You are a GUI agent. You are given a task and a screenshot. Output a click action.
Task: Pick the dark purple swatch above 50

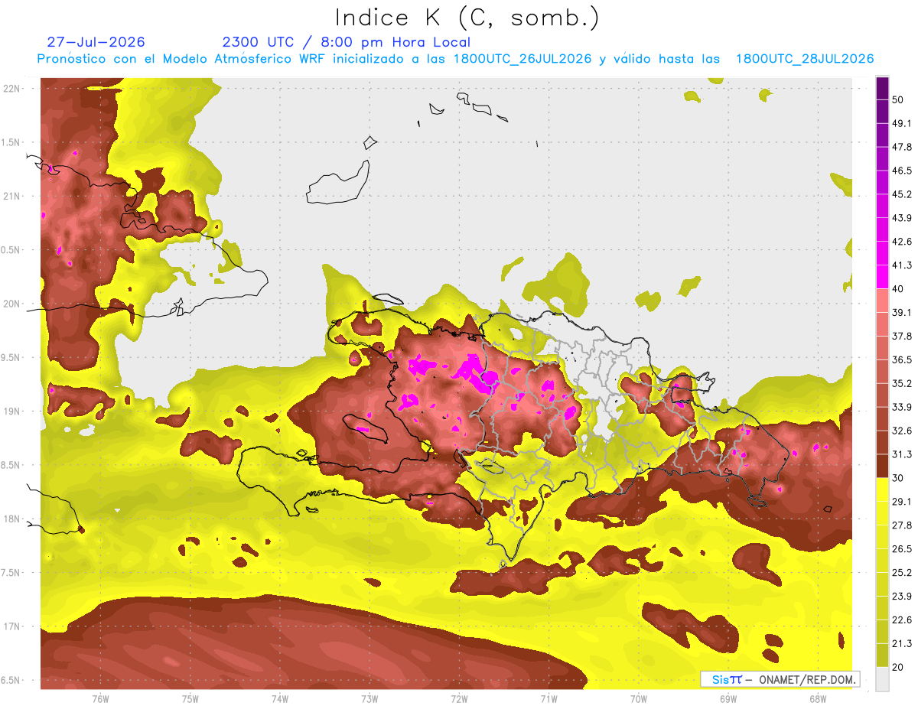click(x=882, y=88)
